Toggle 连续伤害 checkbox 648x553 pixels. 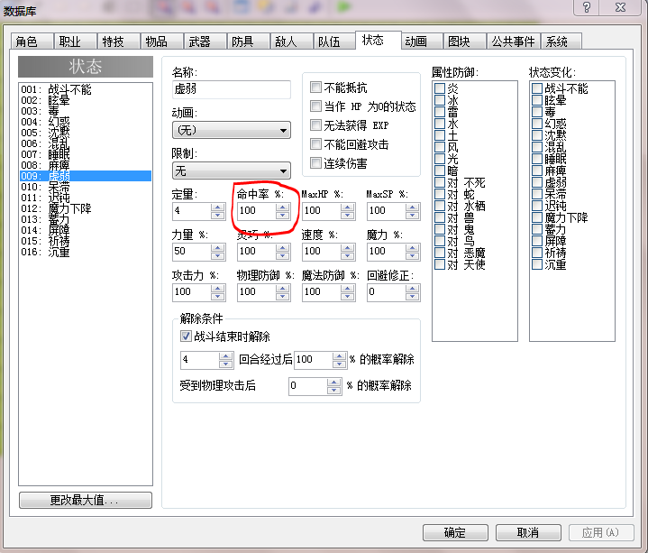(x=315, y=163)
